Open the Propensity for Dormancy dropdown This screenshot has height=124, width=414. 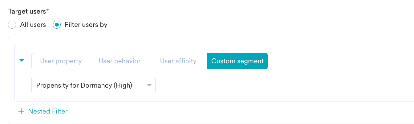tap(93, 85)
